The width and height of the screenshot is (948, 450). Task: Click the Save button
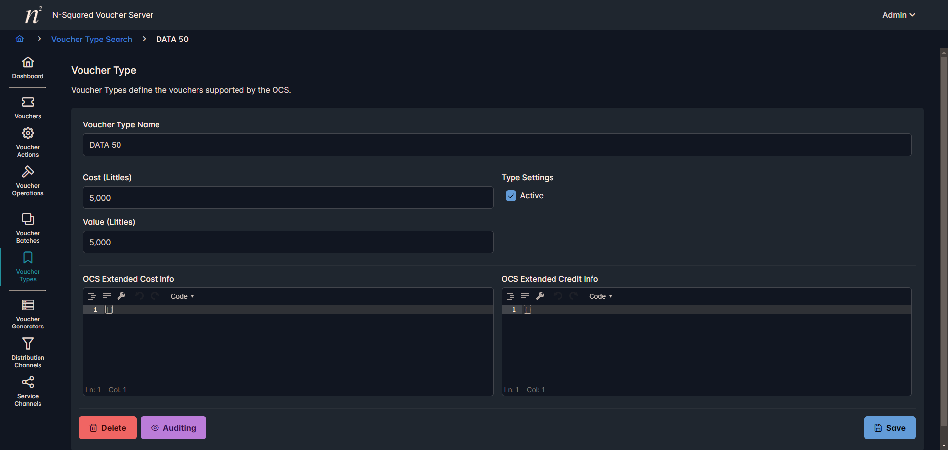point(889,428)
